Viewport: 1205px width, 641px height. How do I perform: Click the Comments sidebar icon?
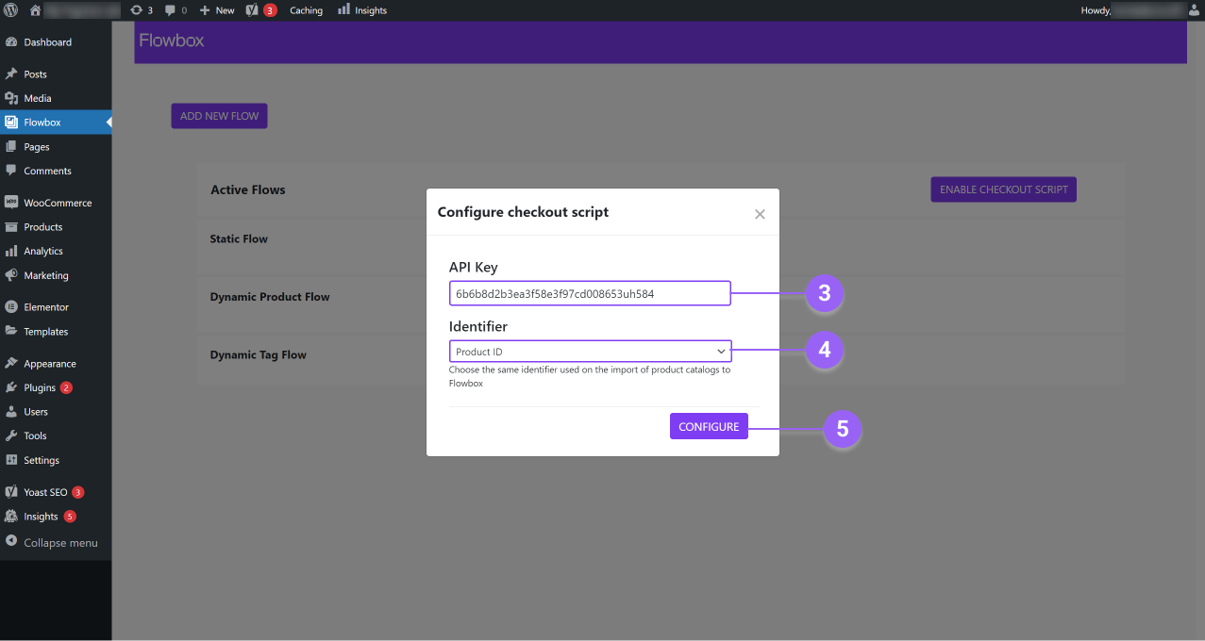point(11,171)
